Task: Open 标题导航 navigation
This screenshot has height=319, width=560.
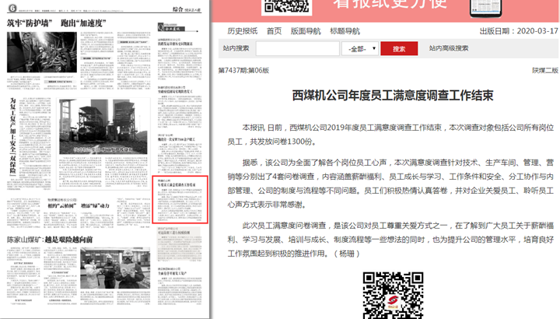Action: 345,31
